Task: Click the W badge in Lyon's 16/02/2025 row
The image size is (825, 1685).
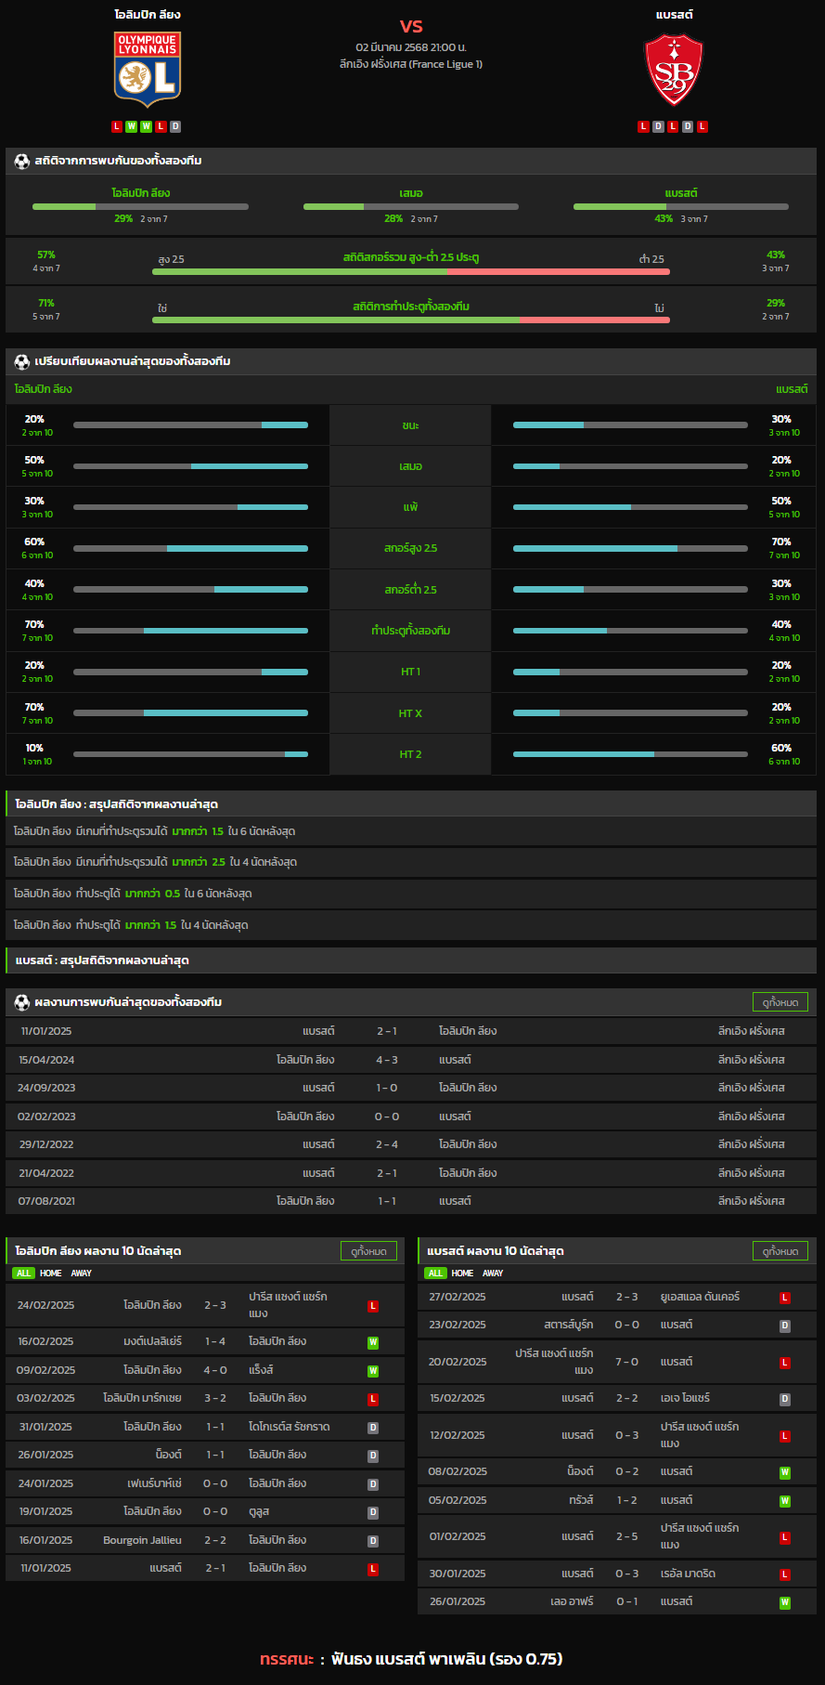Action: click(x=373, y=1342)
